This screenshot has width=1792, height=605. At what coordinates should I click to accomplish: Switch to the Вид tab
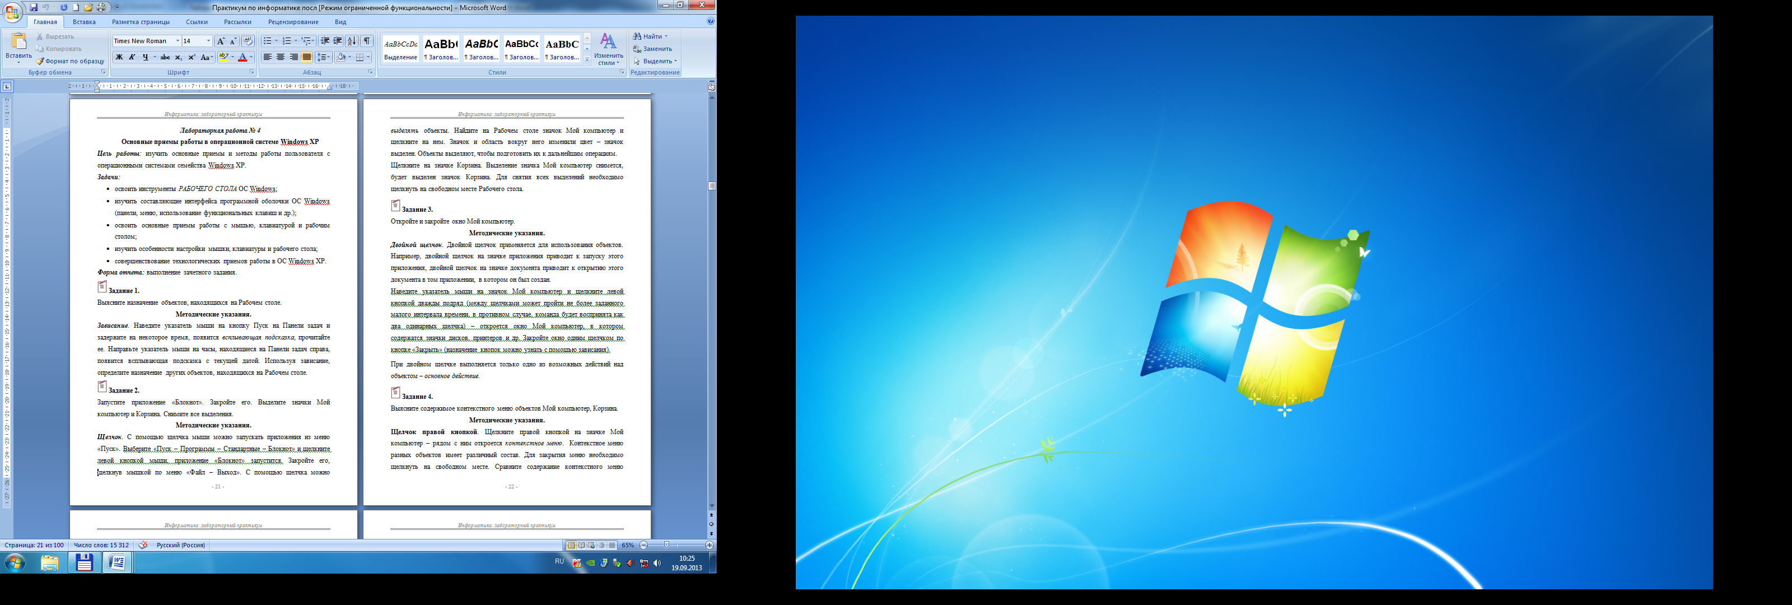(340, 22)
